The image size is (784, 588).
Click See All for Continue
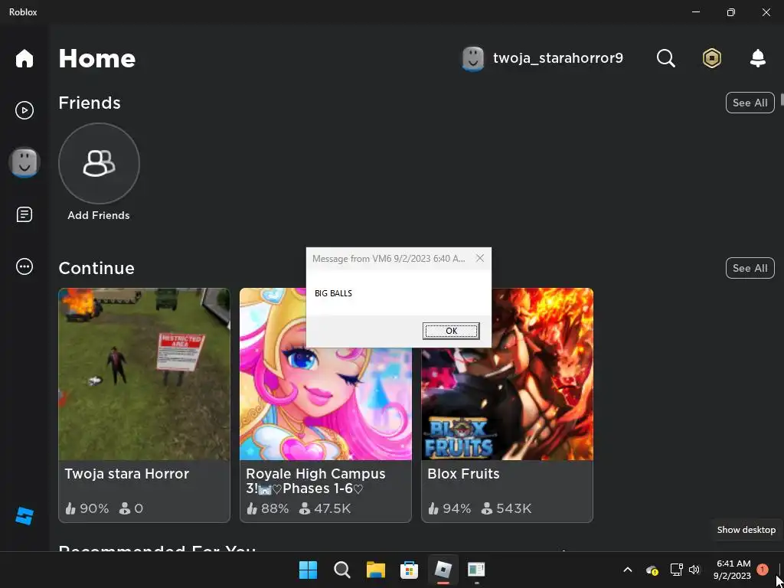(750, 268)
